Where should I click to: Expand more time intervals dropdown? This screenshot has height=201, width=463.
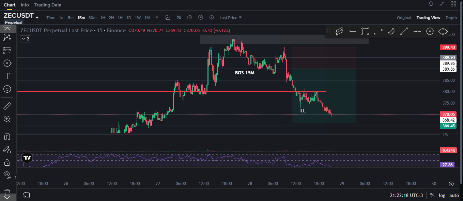point(157,17)
